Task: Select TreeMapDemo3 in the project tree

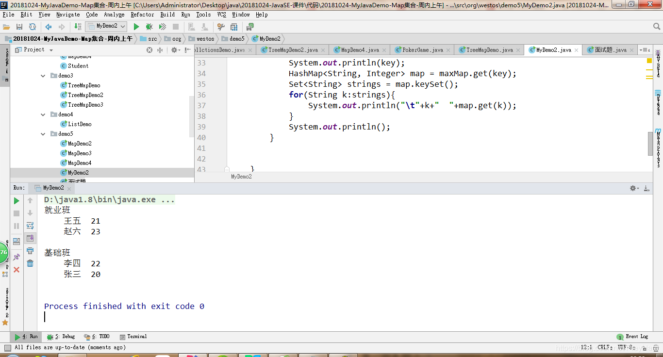Action: pyautogui.click(x=82, y=105)
